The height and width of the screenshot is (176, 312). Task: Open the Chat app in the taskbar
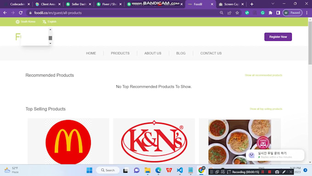[x=137, y=170]
